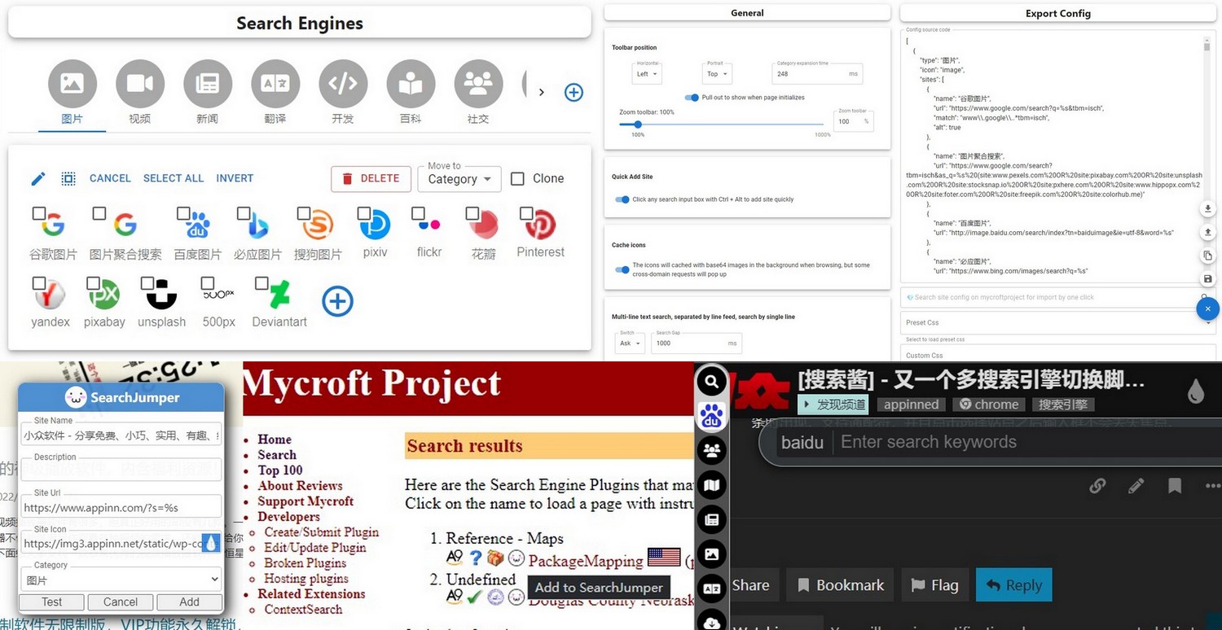Open the 新闻 news category
Screen dimensions: 1222x630
tap(208, 83)
